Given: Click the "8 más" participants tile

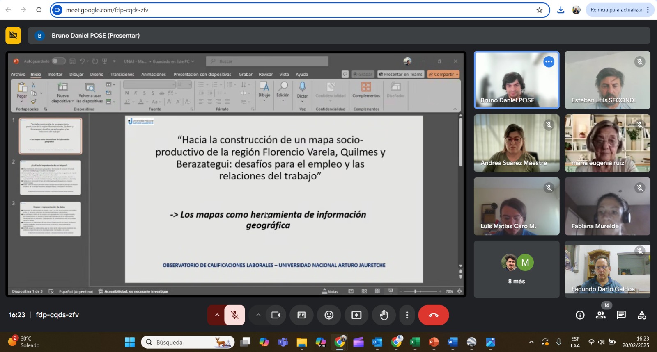Looking at the screenshot, I should point(516,269).
